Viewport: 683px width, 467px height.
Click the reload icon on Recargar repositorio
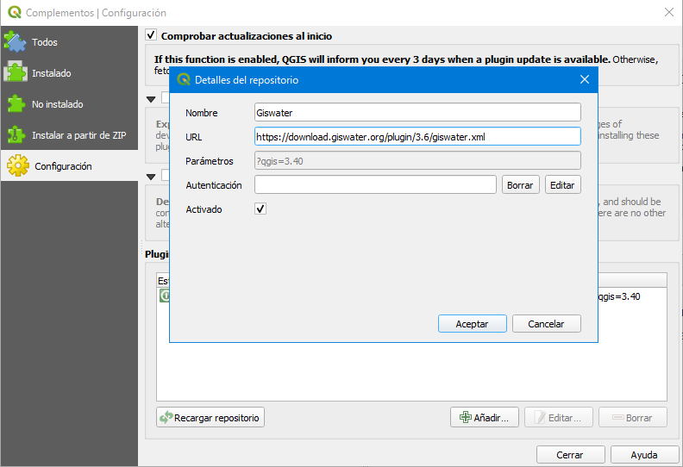pyautogui.click(x=166, y=418)
